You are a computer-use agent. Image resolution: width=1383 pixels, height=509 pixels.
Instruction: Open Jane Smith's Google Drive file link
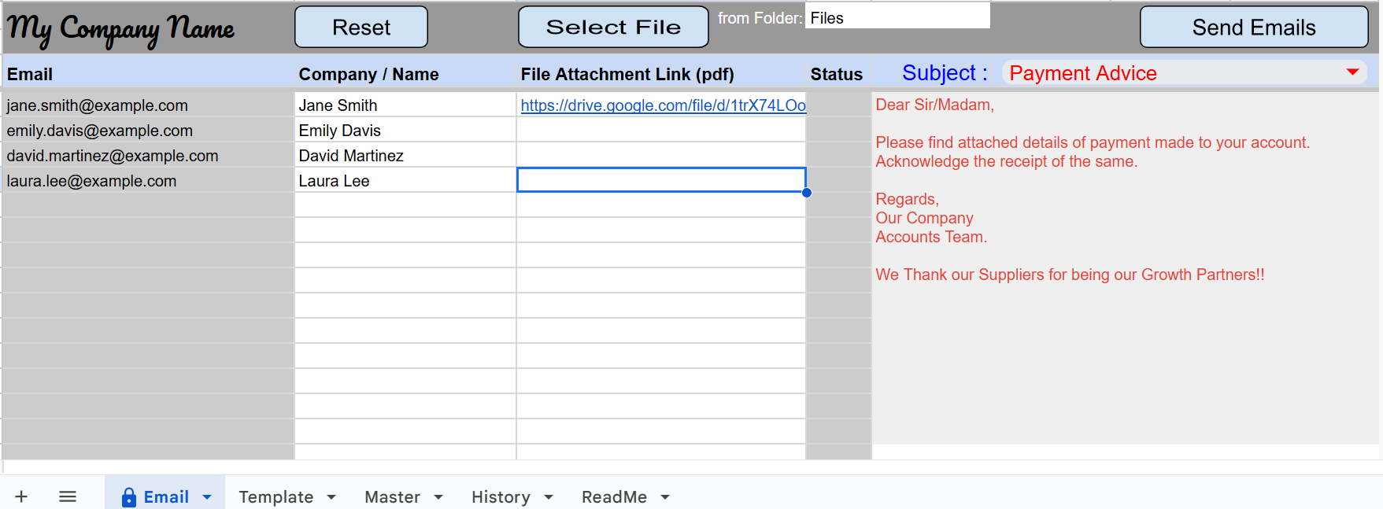[x=664, y=105]
